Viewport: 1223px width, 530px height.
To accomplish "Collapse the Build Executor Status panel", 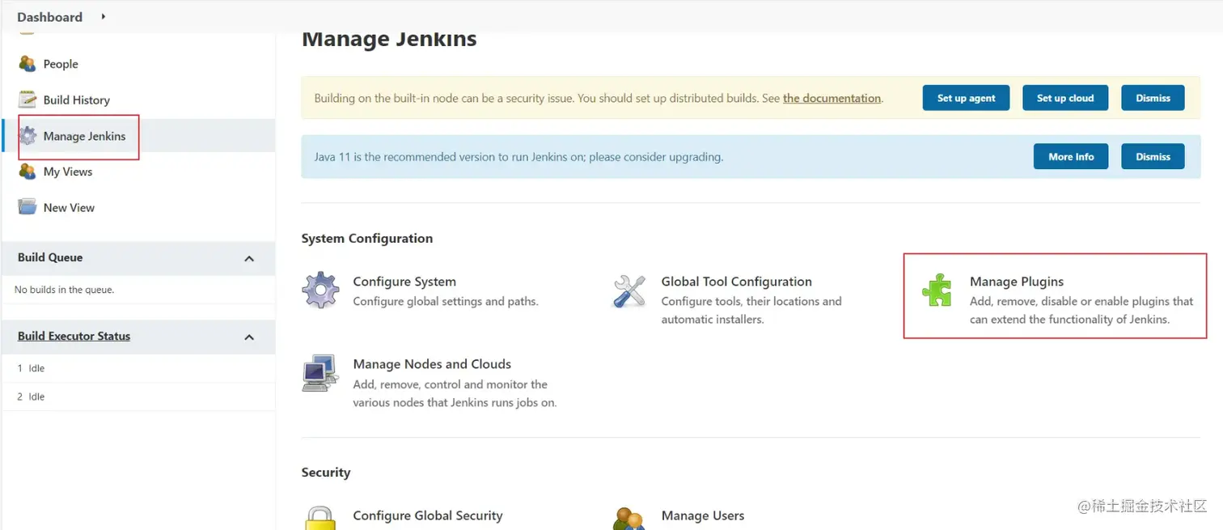I will coord(249,337).
